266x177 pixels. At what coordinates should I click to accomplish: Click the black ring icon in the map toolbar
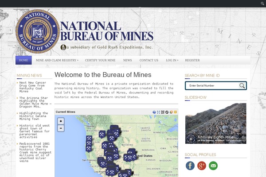[x=167, y=112]
